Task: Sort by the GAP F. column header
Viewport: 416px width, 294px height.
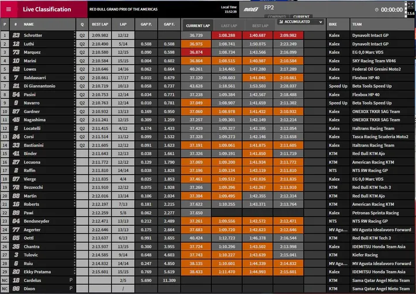Action: [169, 24]
